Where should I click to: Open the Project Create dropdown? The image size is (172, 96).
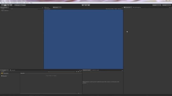[x=3, y=72]
